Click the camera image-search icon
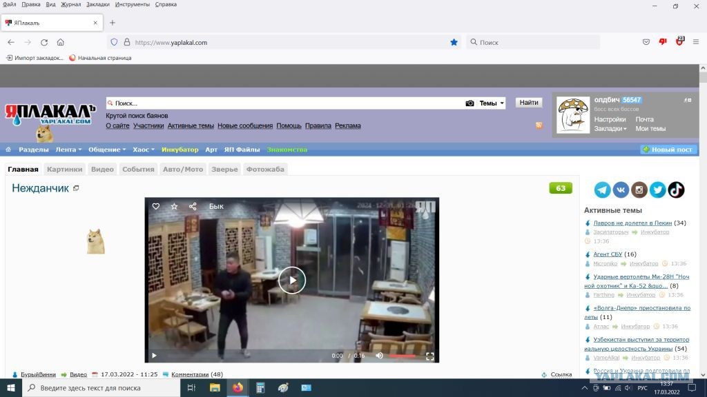 469,103
